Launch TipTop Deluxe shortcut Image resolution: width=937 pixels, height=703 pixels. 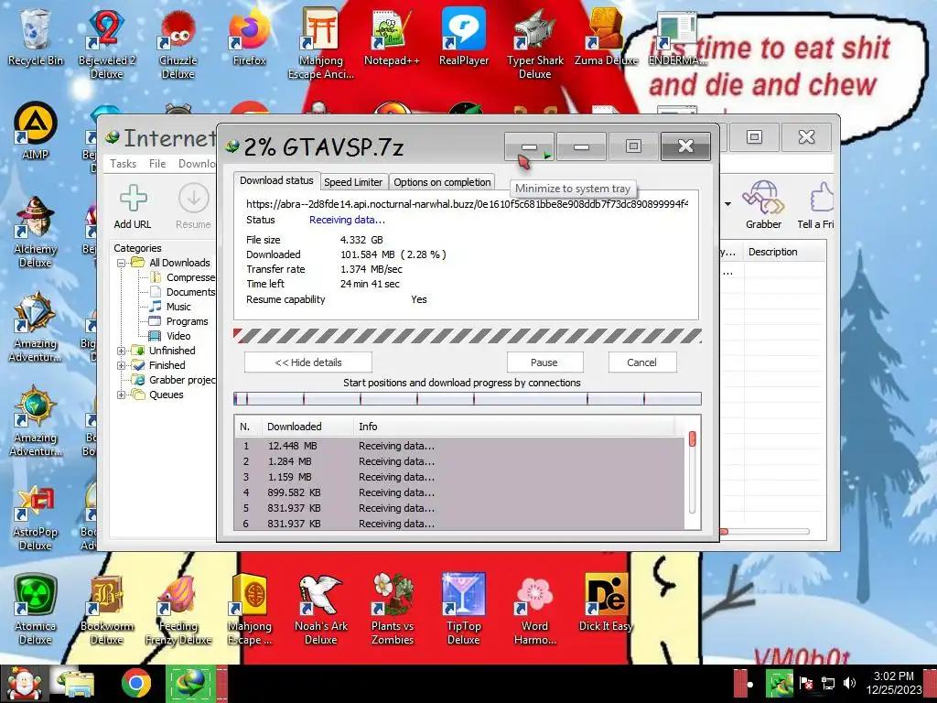pos(464,610)
